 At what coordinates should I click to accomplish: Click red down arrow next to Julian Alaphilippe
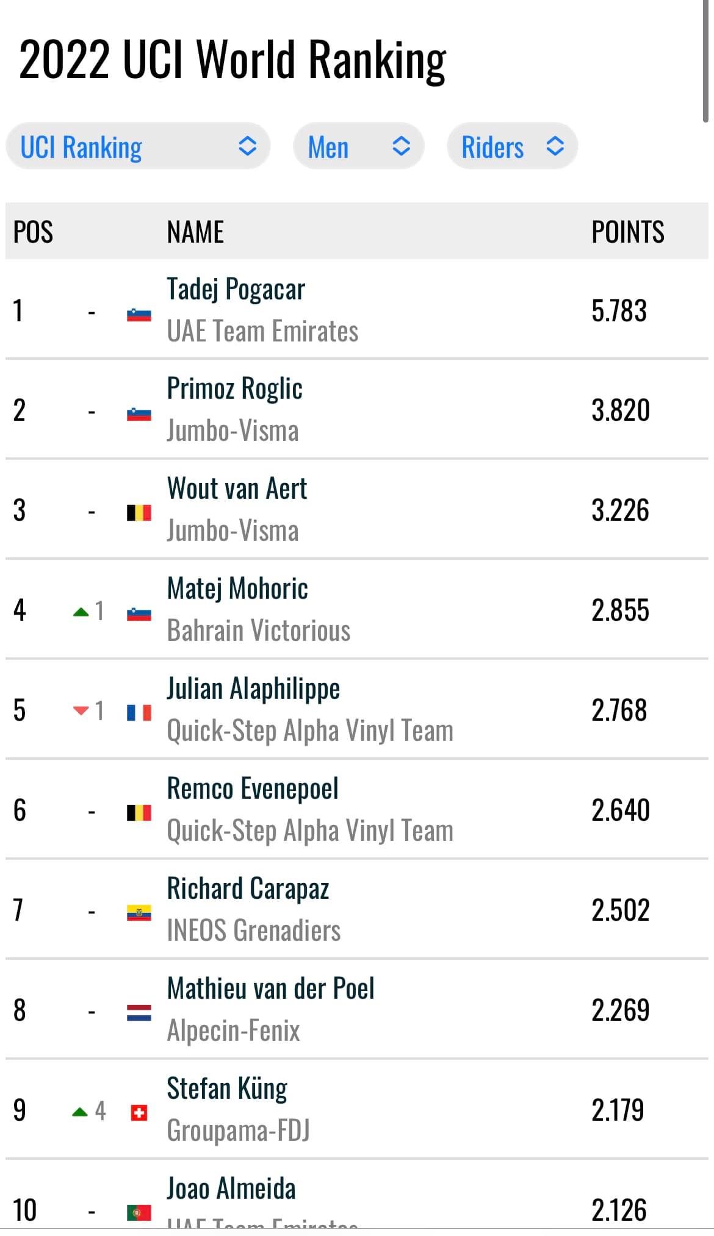tap(81, 711)
